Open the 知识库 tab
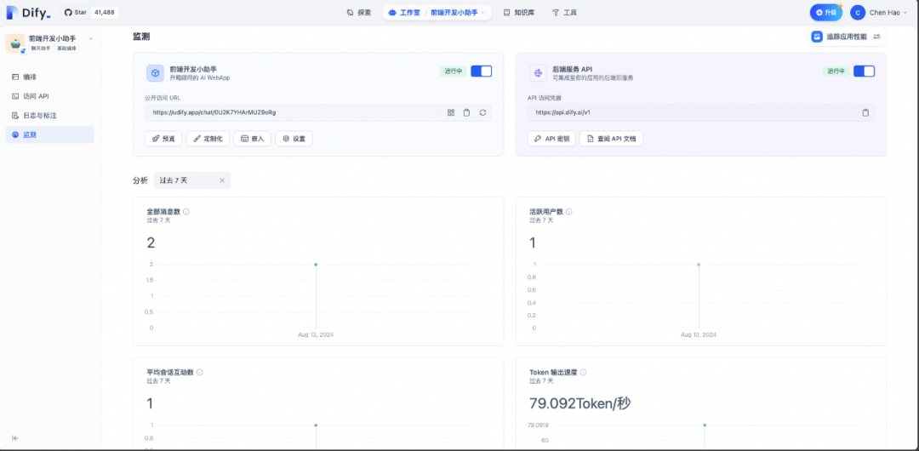Viewport: 919px width, 451px height. [x=519, y=12]
